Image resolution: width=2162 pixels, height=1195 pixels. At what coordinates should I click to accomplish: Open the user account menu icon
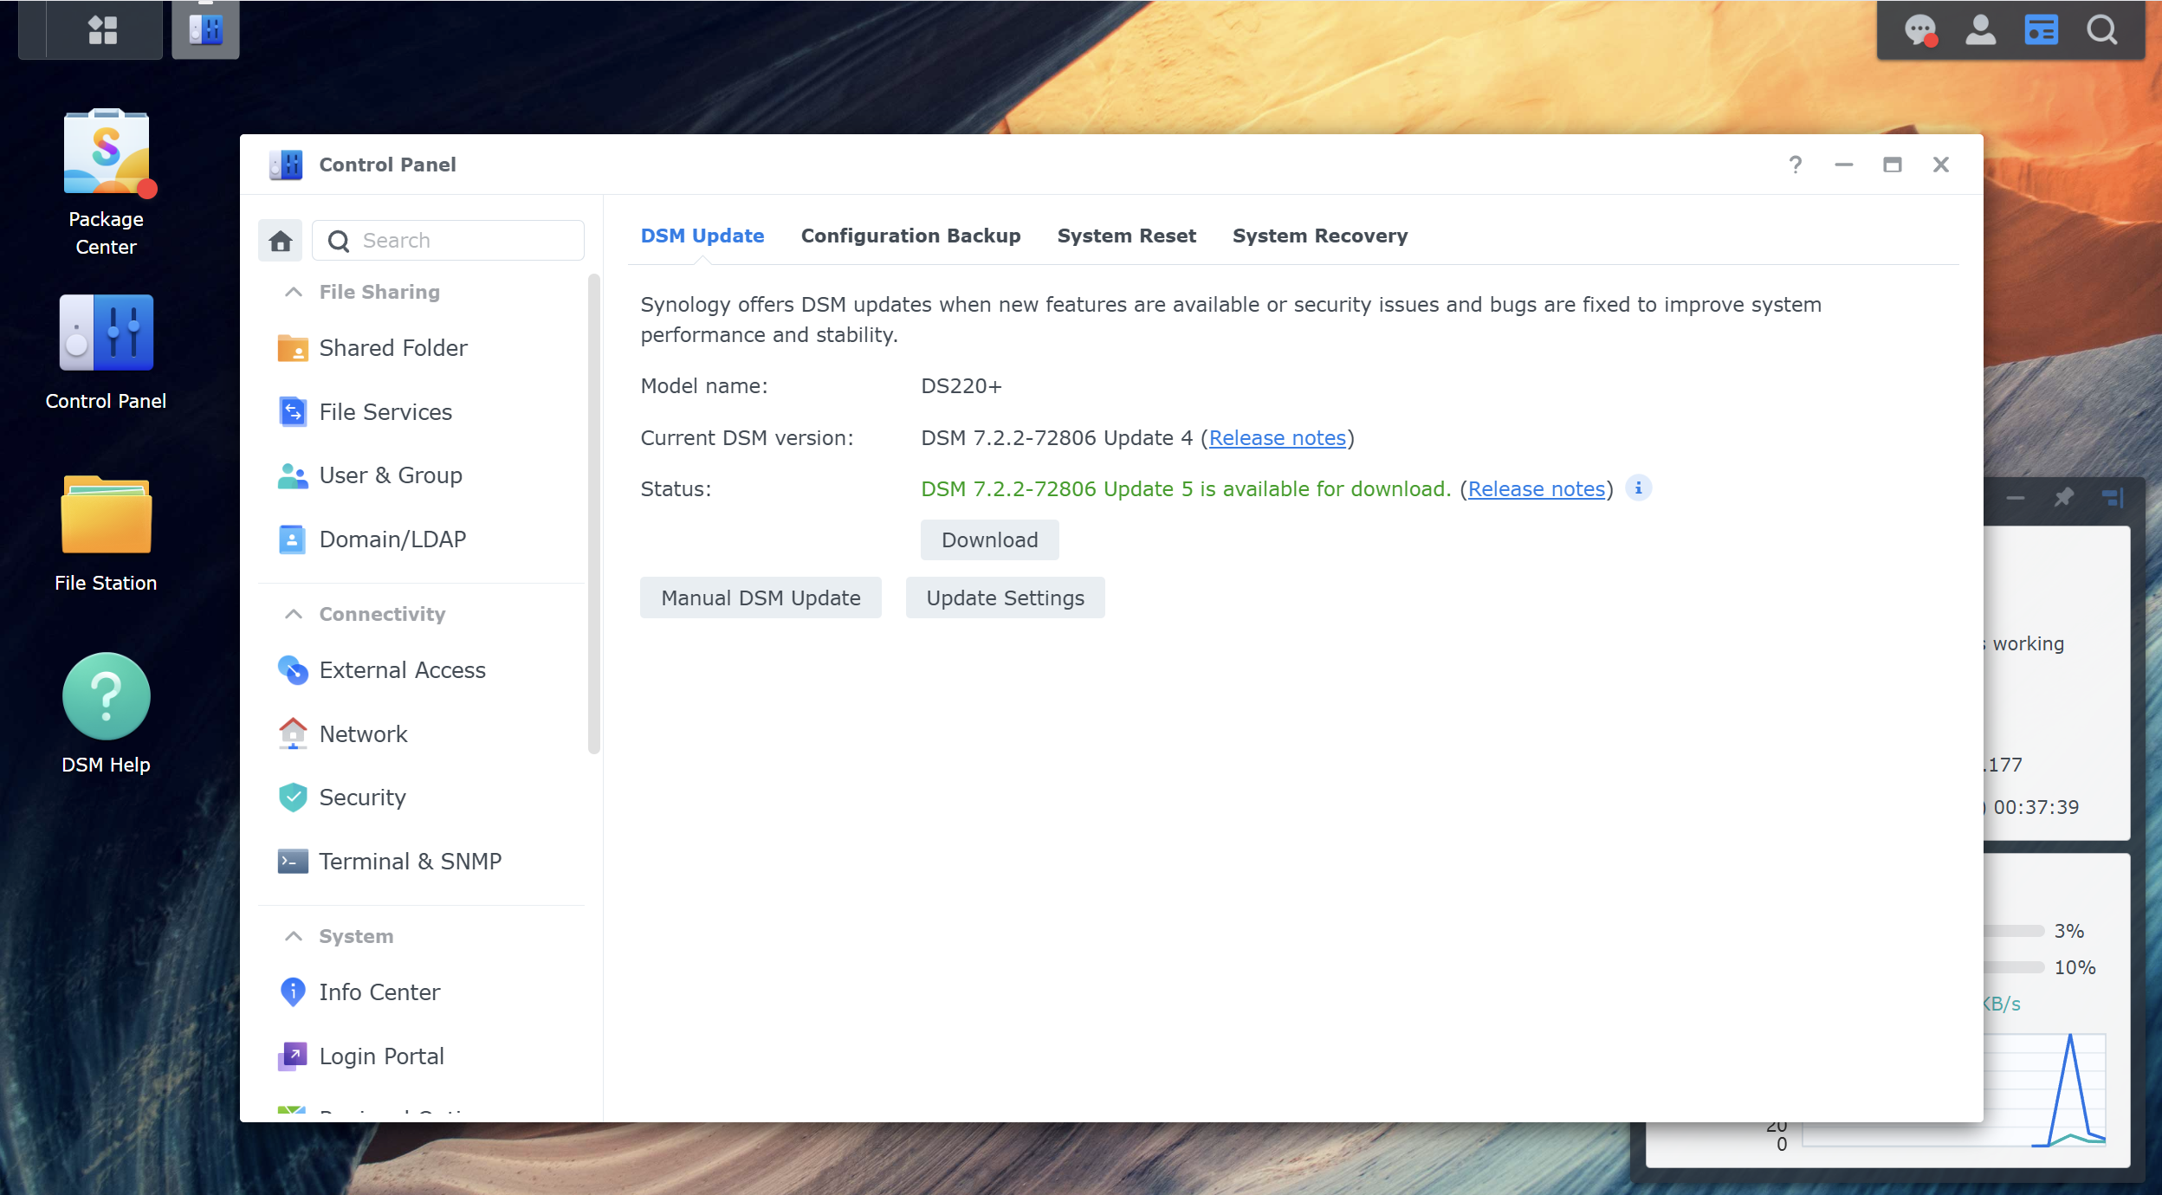click(x=1982, y=29)
